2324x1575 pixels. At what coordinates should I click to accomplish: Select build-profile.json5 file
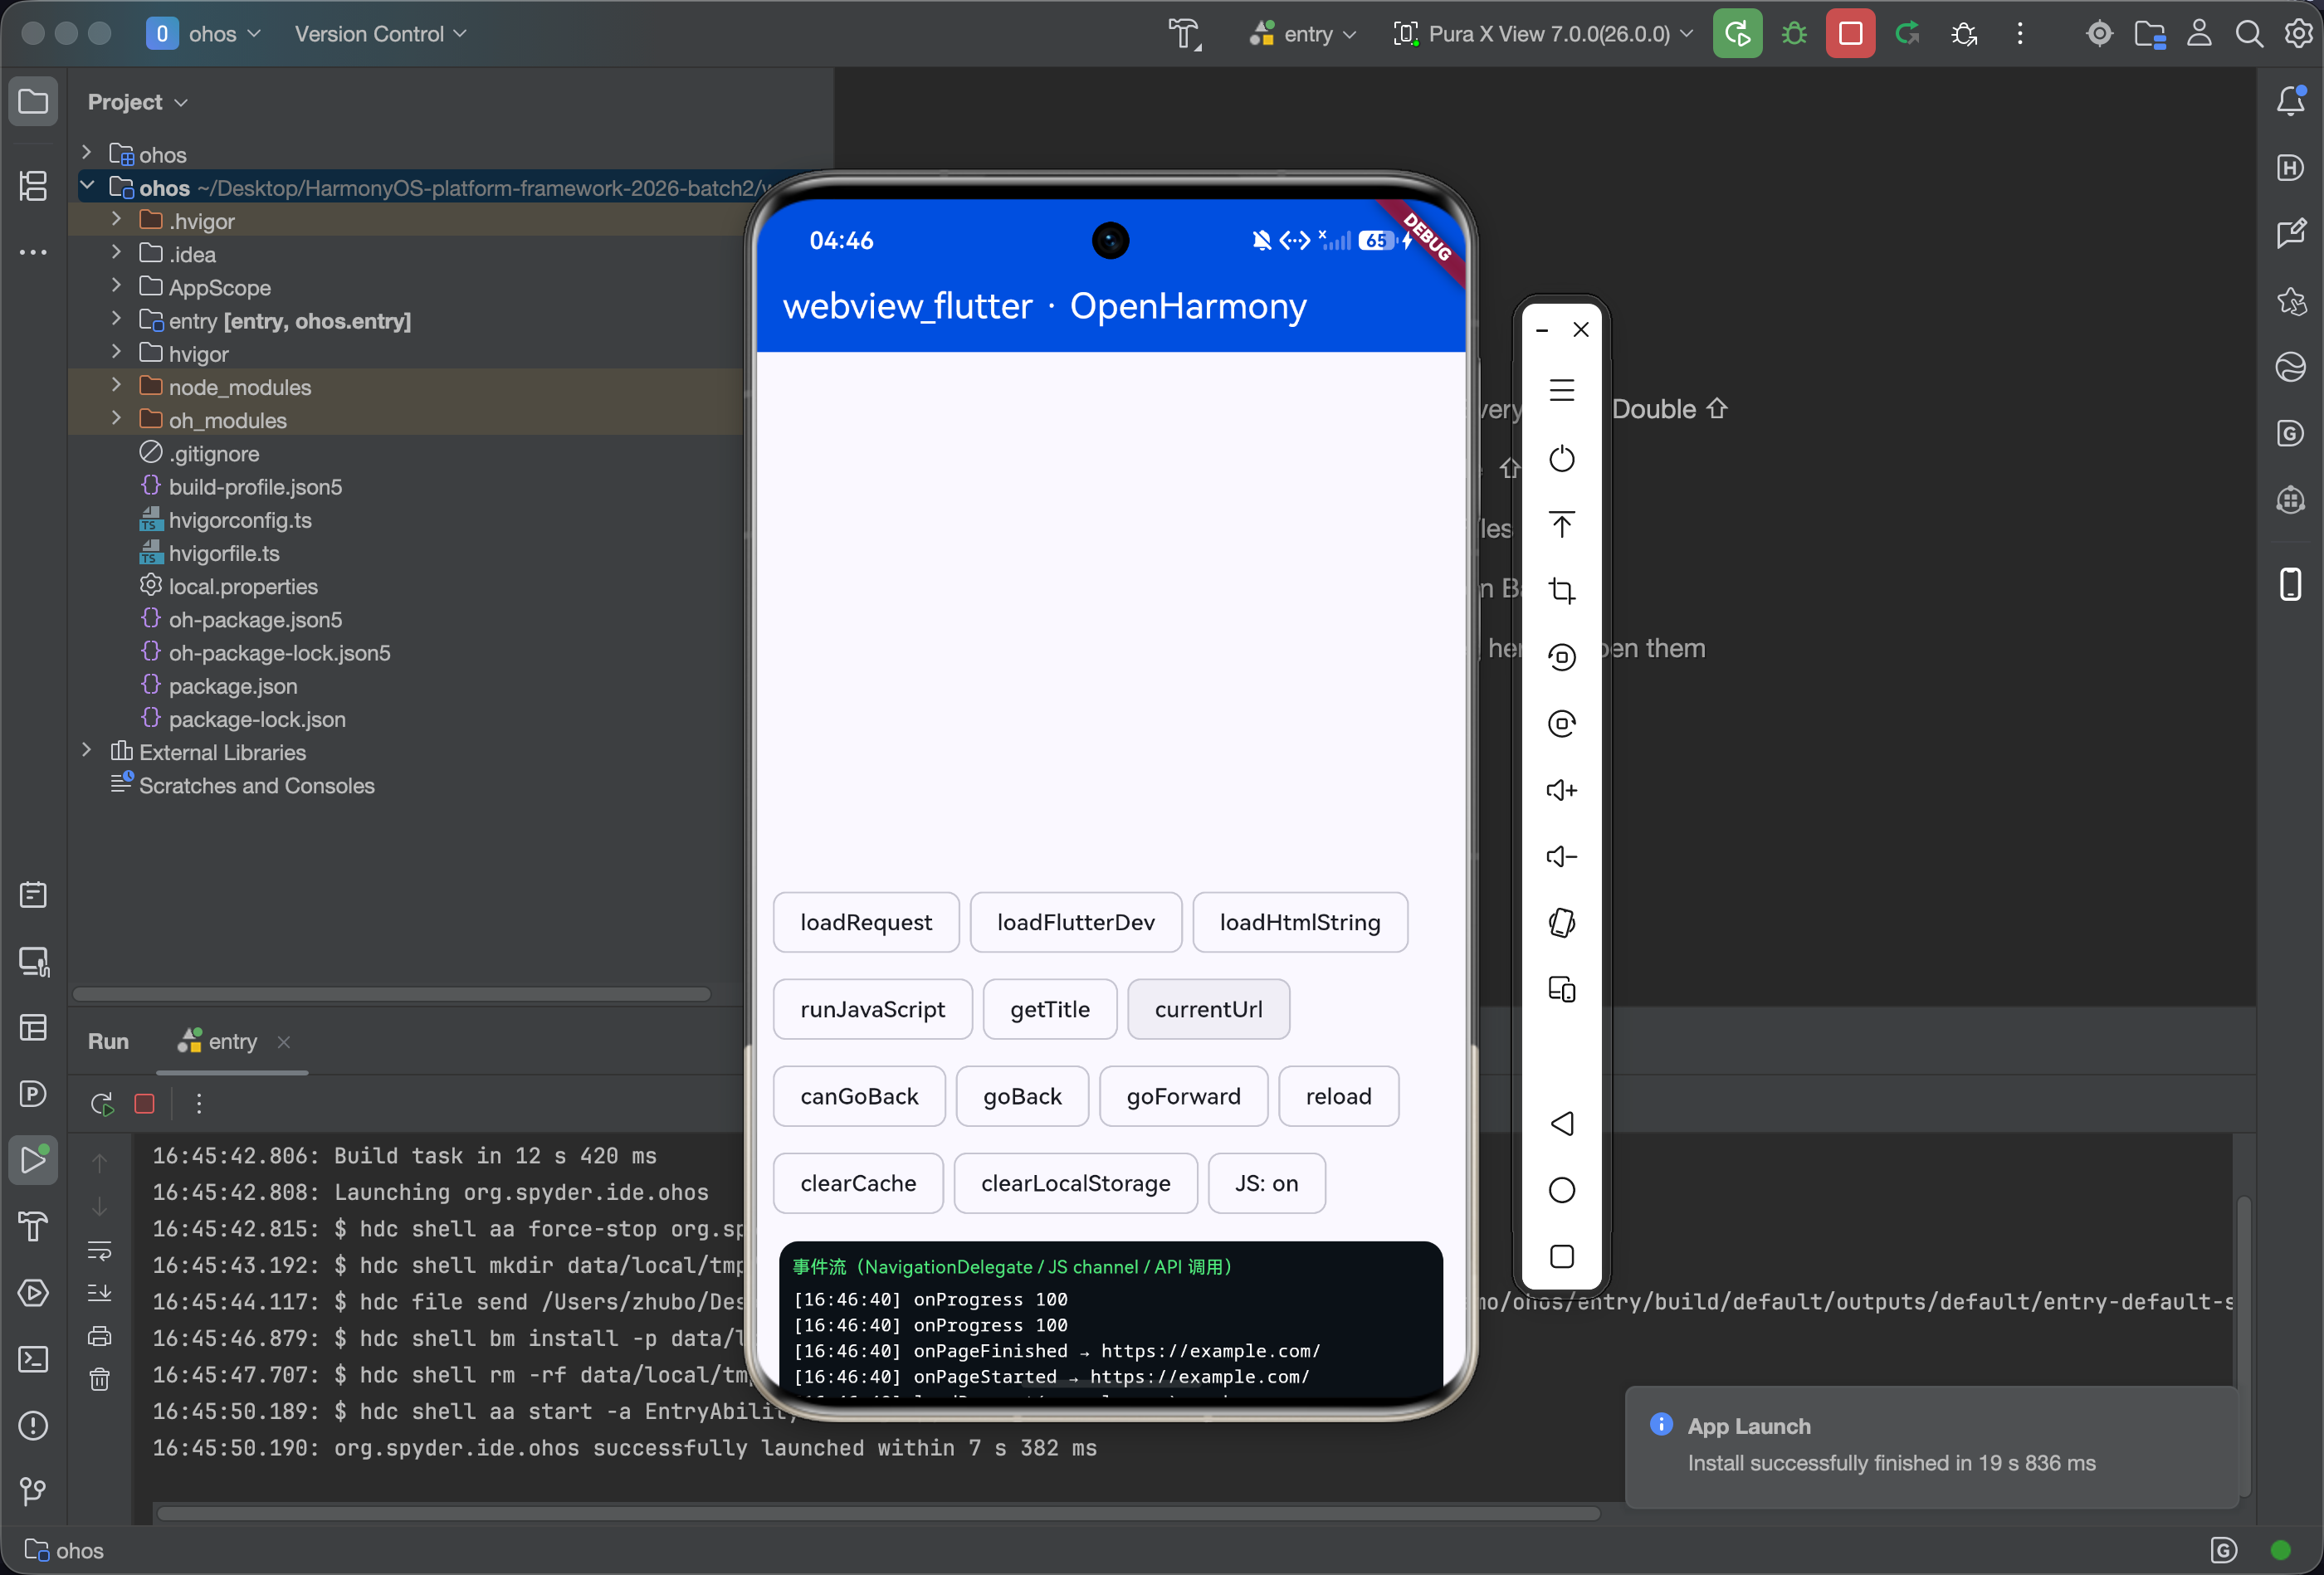(255, 487)
